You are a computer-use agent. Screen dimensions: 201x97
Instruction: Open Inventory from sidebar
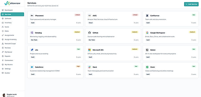(12, 23)
